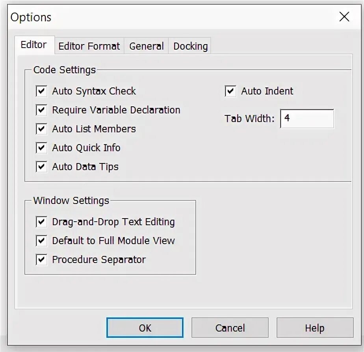Viewport: 364px width, 352px height.
Task: Select the Docking tab
Action: click(x=190, y=46)
